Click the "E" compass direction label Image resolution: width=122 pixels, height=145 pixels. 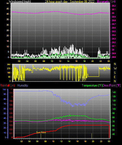coord(115,77)
